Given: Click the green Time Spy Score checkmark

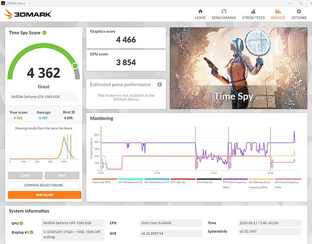Looking at the screenshot, I should coord(44,33).
